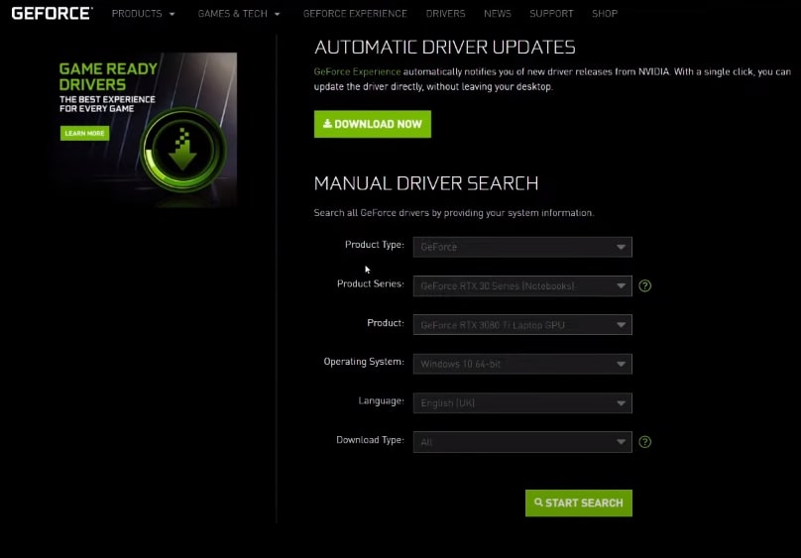The height and width of the screenshot is (558, 801).
Task: Expand Games & Tech dropdown arrow
Action: click(x=277, y=14)
